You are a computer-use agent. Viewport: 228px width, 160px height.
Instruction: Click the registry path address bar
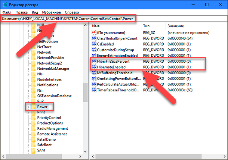pyautogui.click(x=114, y=19)
